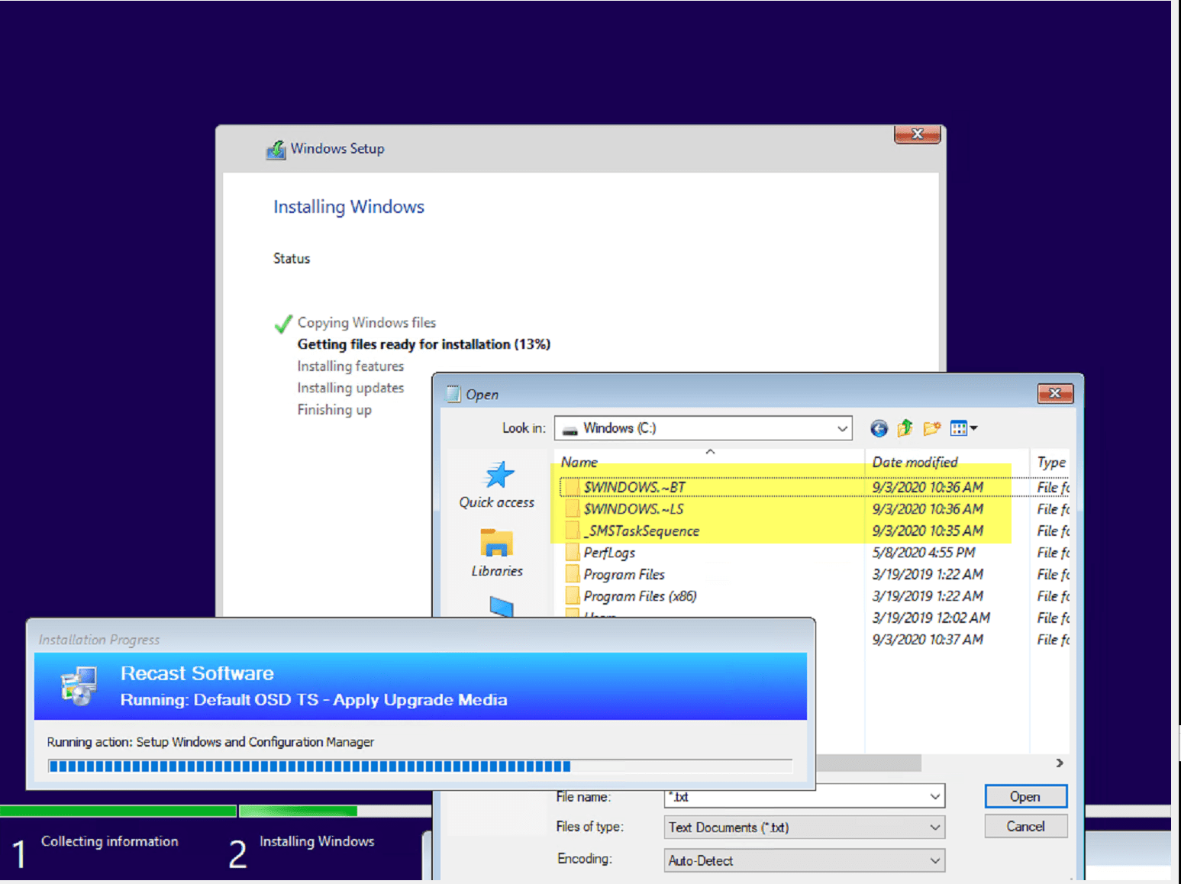Open the Look in drop-down
The image size is (1181, 884).
(841, 428)
